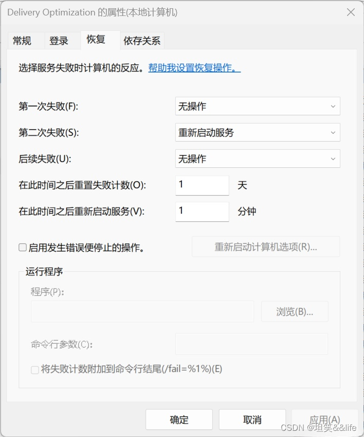Click the 重新启动服务 minutes input field
The height and width of the screenshot is (437, 364).
tap(202, 211)
